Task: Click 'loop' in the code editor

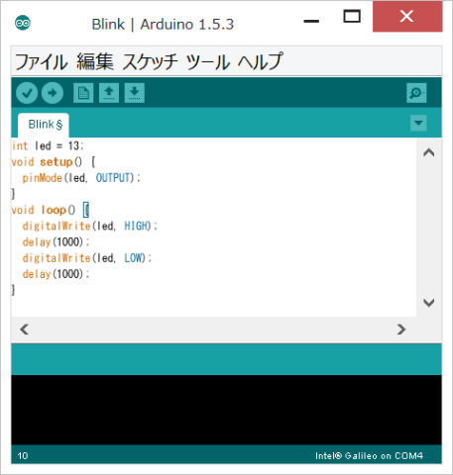Action: [x=54, y=210]
